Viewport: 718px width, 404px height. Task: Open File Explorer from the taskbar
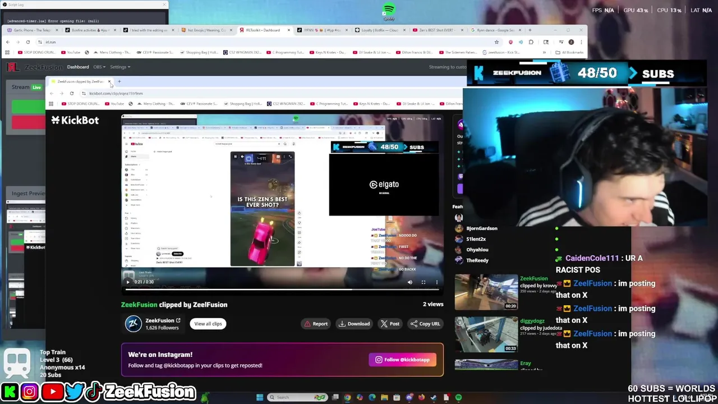(x=384, y=397)
